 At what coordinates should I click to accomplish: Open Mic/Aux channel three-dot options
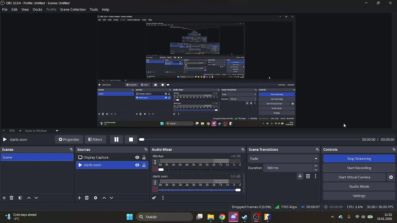point(155,162)
